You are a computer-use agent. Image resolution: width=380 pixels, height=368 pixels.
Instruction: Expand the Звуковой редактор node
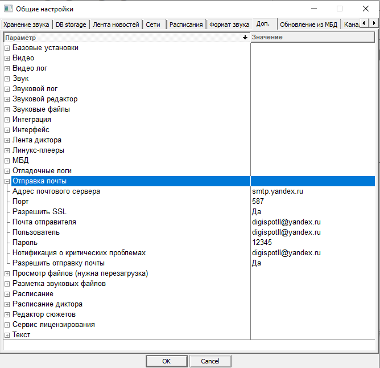click(x=7, y=99)
